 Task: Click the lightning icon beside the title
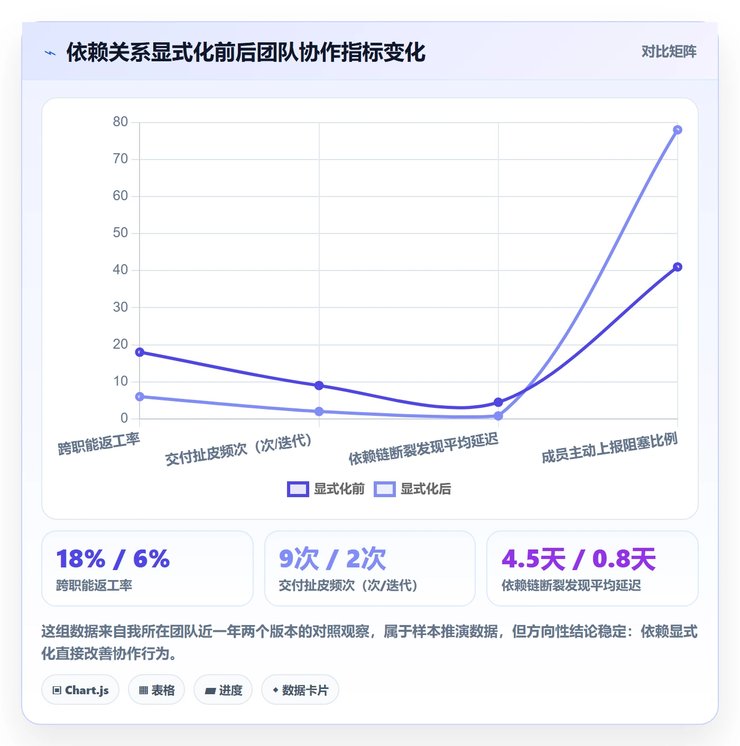(x=50, y=53)
